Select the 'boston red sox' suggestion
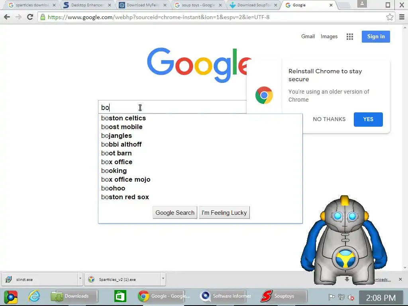 click(x=200, y=197)
